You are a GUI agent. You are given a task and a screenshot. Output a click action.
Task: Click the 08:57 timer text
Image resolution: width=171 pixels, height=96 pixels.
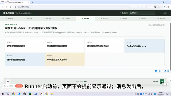point(156,82)
